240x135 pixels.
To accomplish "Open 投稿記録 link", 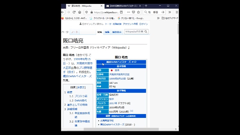I will pyautogui.click(x=117, y=24).
